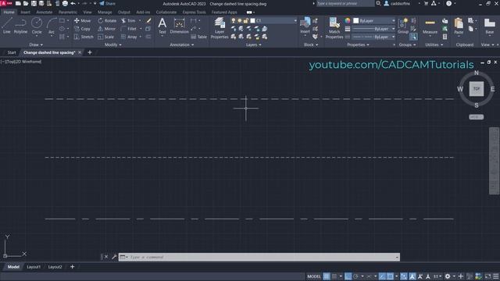
Task: Select the Line drawing tool
Action: (x=7, y=26)
